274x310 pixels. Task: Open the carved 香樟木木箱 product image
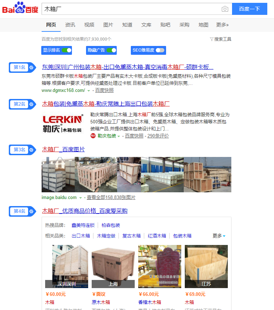[x=160, y=267]
